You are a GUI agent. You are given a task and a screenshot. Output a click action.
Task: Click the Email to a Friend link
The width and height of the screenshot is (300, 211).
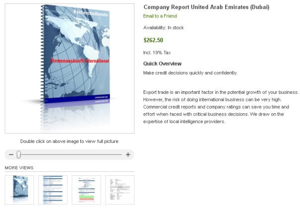click(161, 16)
